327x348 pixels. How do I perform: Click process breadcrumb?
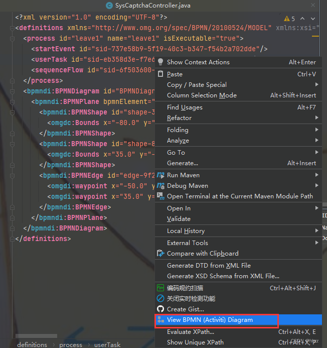tap(71, 344)
